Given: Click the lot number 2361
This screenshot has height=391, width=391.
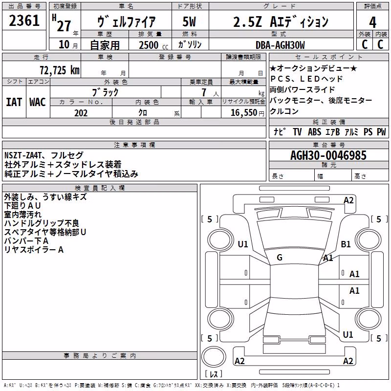Looking at the screenshot, I should pos(24,21).
